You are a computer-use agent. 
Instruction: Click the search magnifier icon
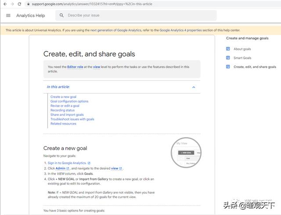61,15
